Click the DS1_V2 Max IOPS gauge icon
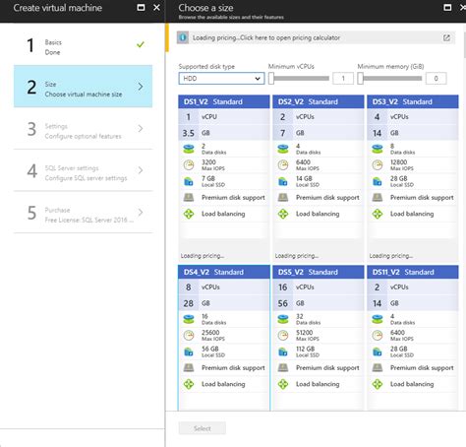 click(189, 165)
